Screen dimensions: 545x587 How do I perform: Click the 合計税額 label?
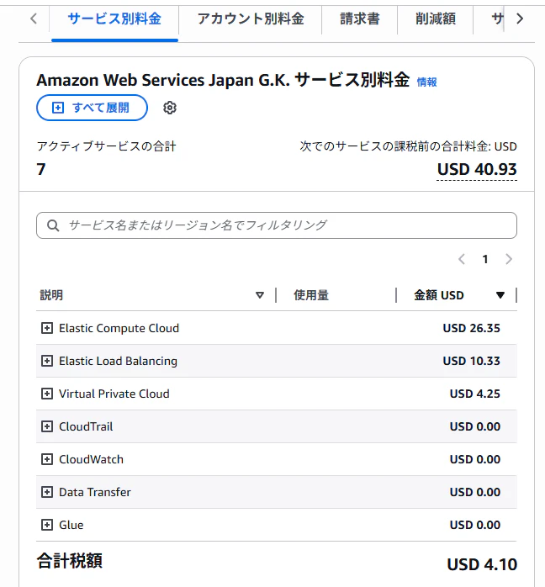[69, 561]
